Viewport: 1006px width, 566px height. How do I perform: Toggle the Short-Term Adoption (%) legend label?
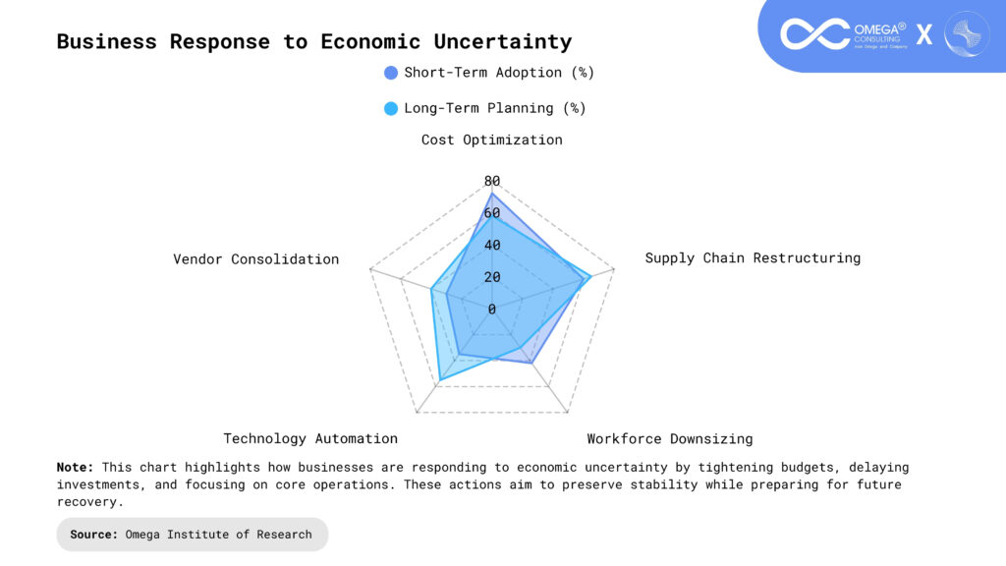499,73
